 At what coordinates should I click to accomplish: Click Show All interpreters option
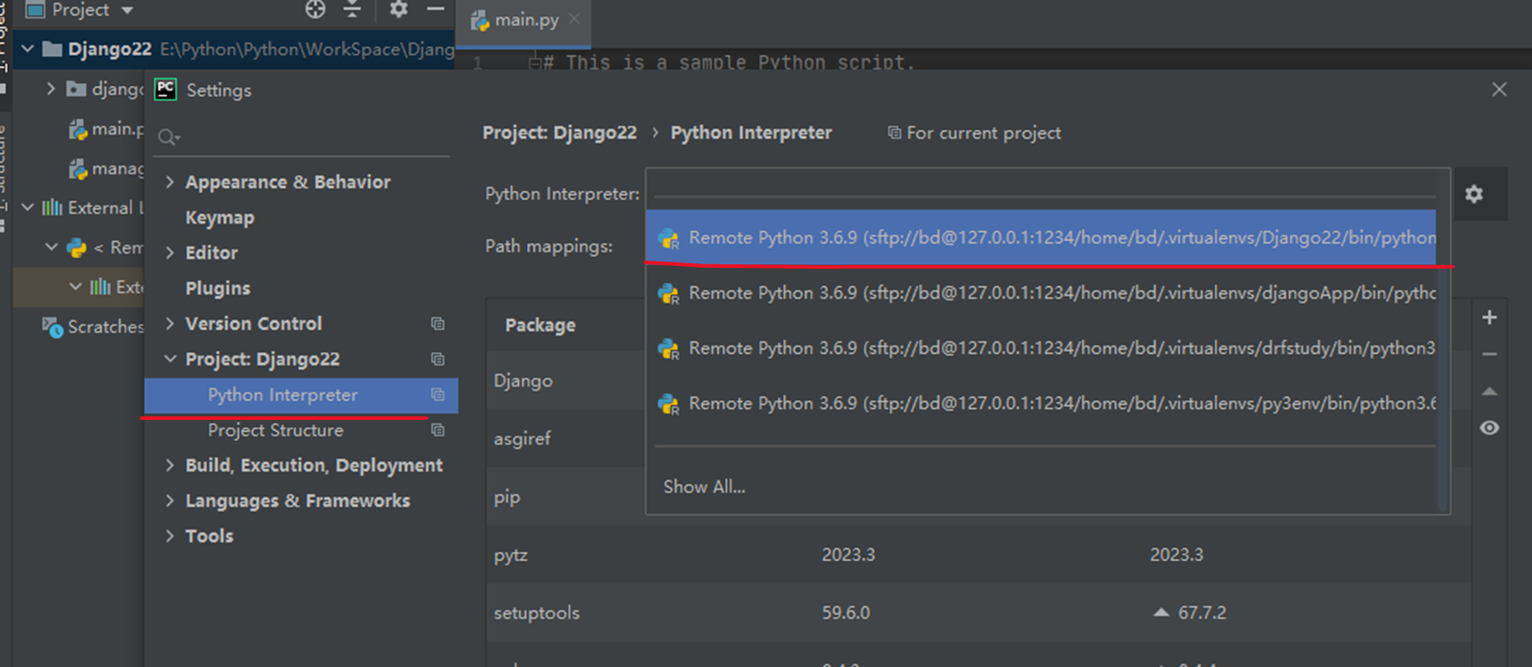click(704, 487)
